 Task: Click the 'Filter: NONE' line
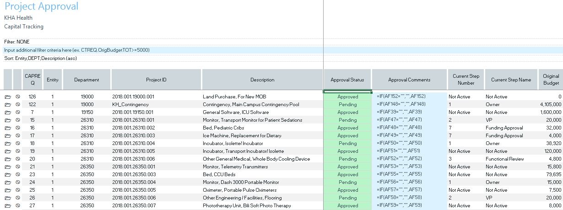(17, 42)
